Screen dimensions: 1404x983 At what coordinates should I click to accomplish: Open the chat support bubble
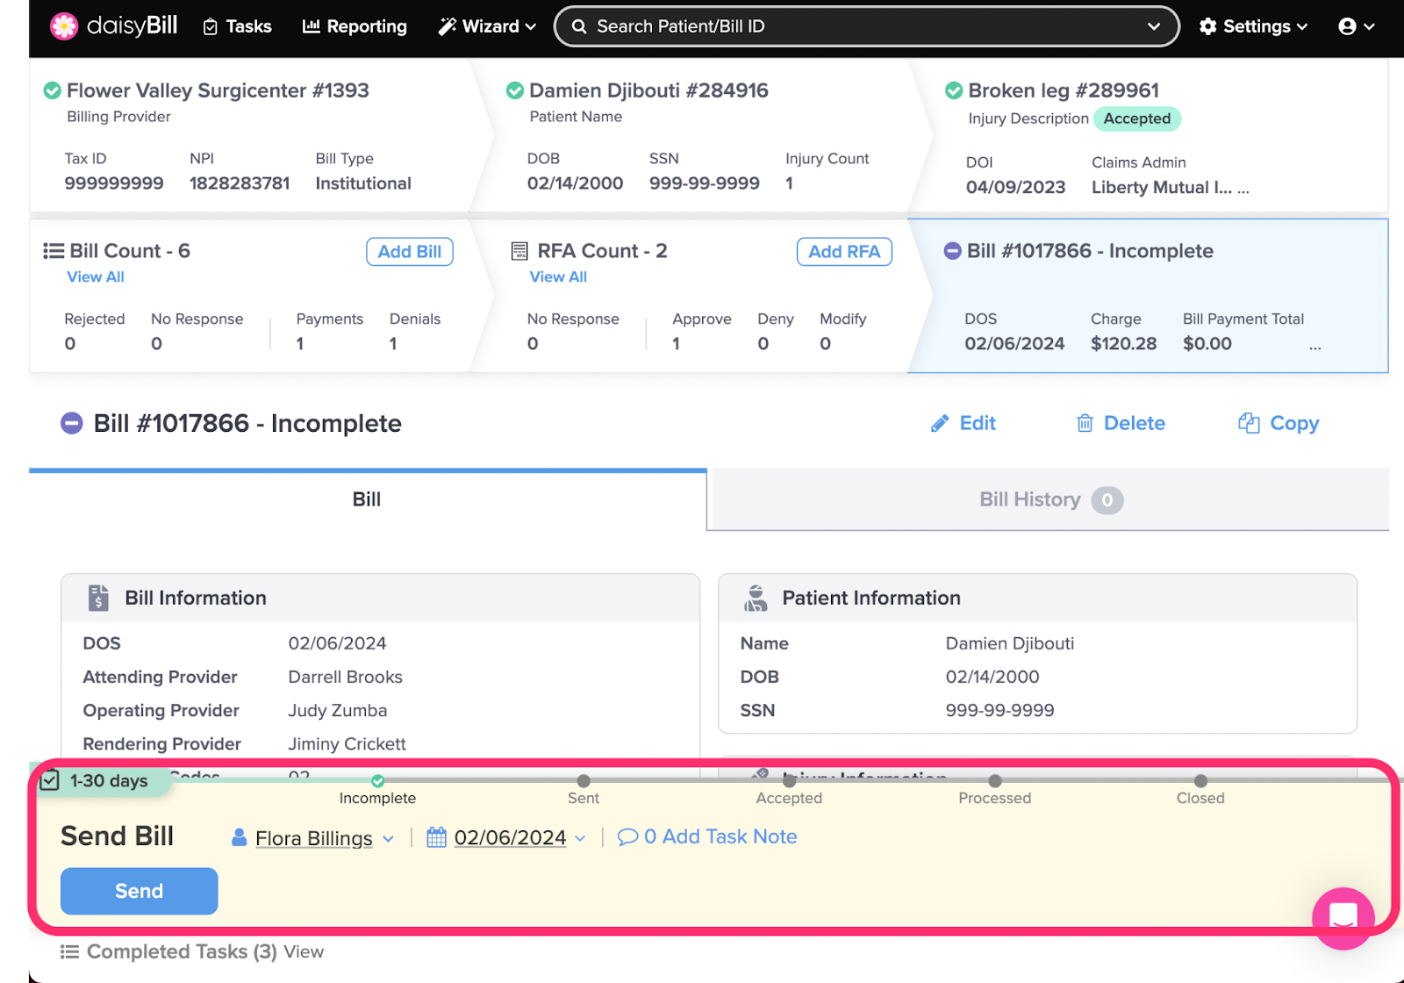[1343, 918]
